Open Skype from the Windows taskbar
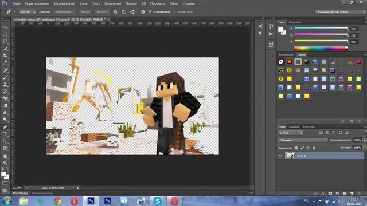Screen dimensions: 367x206 pyautogui.click(x=158, y=201)
